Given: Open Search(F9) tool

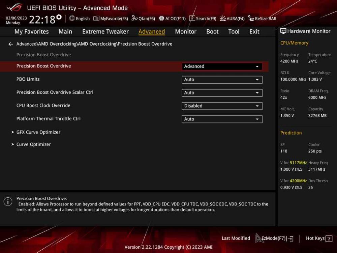Looking at the screenshot, I should point(203,19).
